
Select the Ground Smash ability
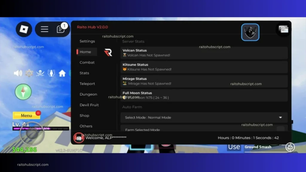coord(258,147)
